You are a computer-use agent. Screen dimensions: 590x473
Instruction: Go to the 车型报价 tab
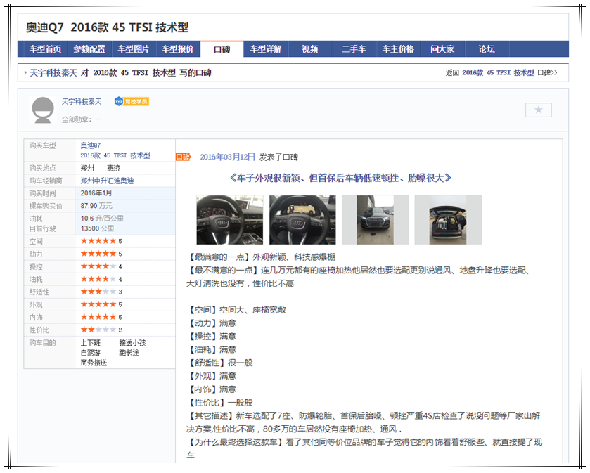pos(178,49)
